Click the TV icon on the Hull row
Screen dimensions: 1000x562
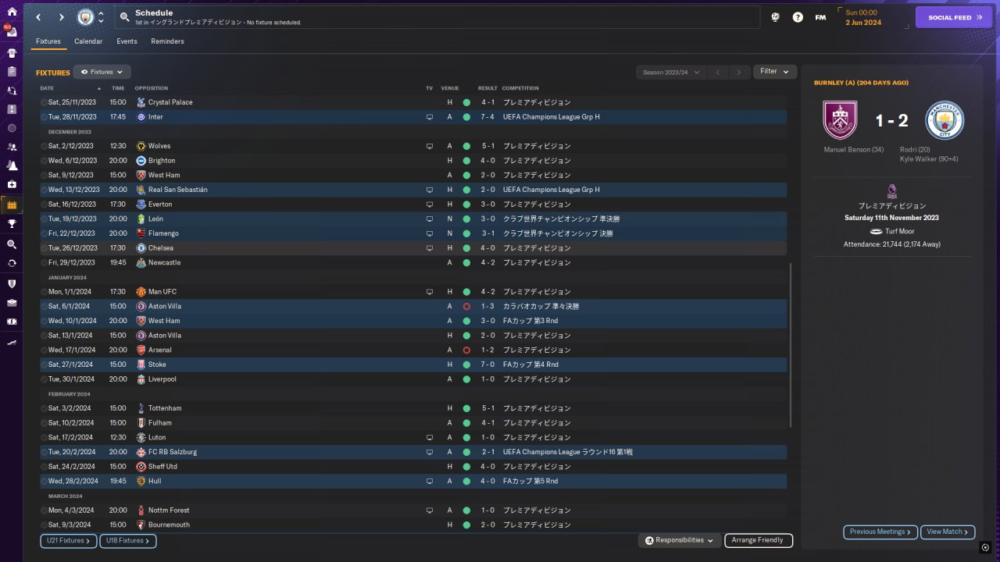(429, 482)
